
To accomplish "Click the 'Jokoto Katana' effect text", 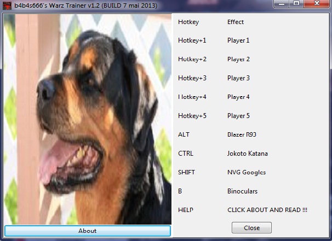I will click(248, 154).
